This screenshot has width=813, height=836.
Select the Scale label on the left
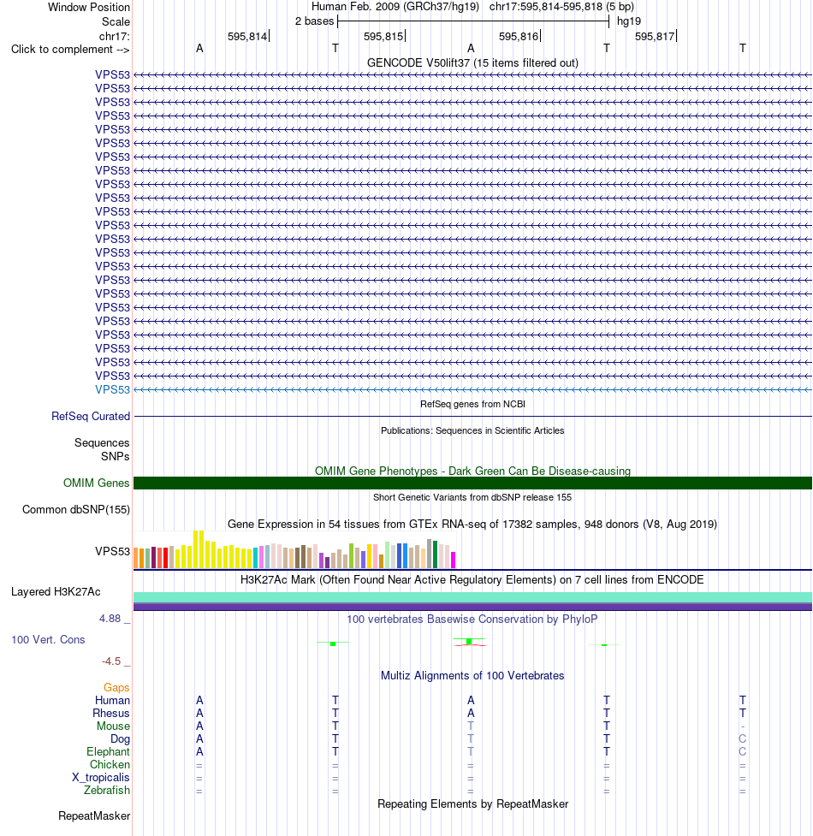point(116,22)
